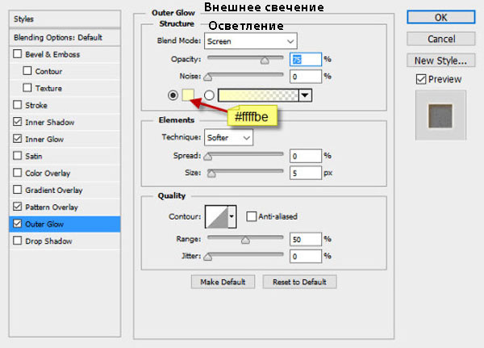
Task: Click the yellow-to-transparent gradient bar
Action: click(258, 95)
